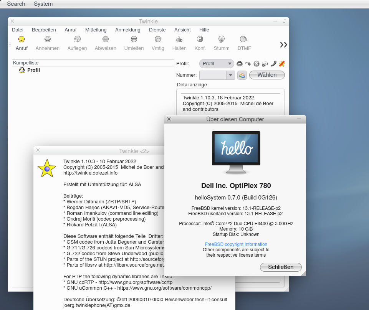Open the Ansicht menu
The height and width of the screenshot is (310, 369).
pyautogui.click(x=182, y=30)
